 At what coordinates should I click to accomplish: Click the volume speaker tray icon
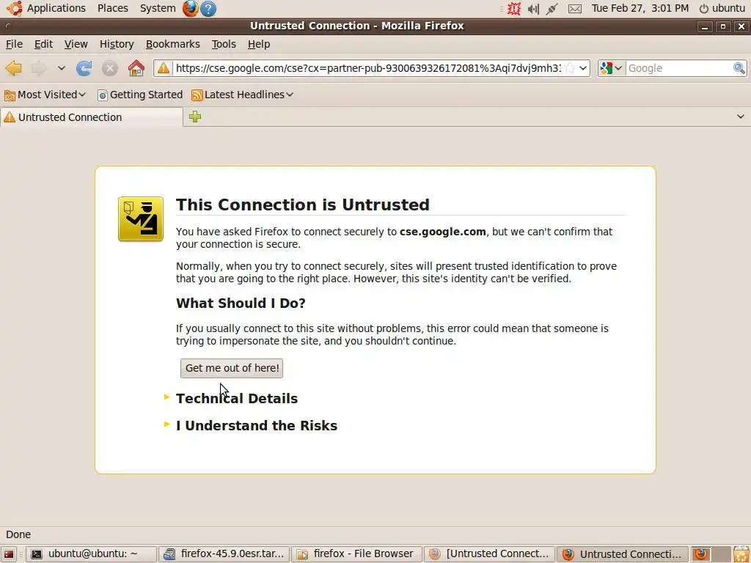pyautogui.click(x=533, y=9)
